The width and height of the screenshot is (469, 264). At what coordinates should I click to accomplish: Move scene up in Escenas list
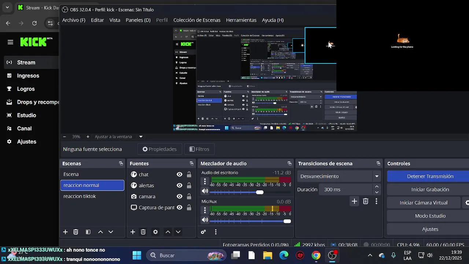point(100,232)
